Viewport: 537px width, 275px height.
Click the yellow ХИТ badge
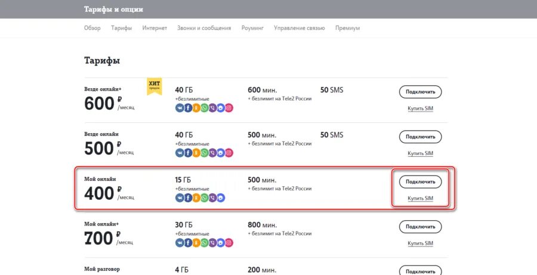tap(155, 86)
